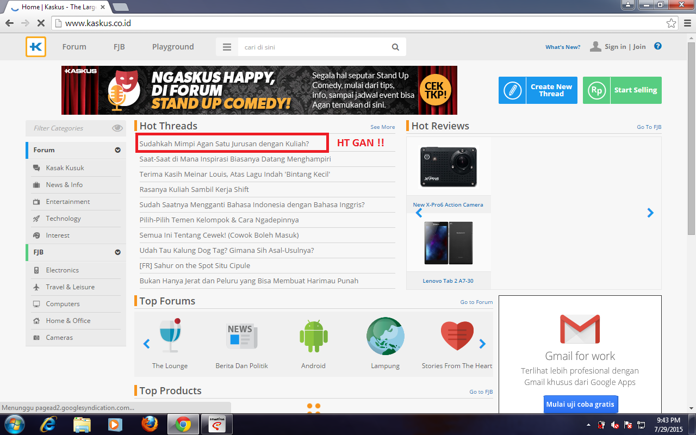This screenshot has height=435, width=696.
Task: Click the Entertainment TV icon
Action: click(x=36, y=202)
